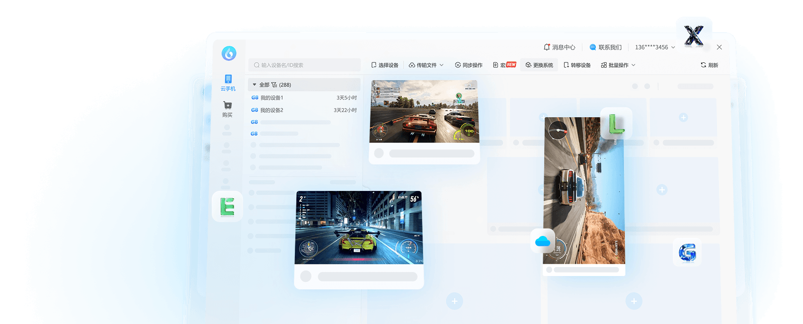Click 选择设备 in the toolbar
The width and height of the screenshot is (803, 324).
coord(384,65)
